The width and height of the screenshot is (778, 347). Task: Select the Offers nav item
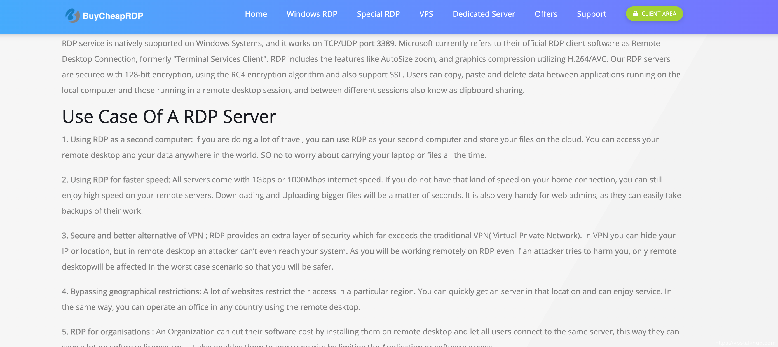(x=545, y=14)
